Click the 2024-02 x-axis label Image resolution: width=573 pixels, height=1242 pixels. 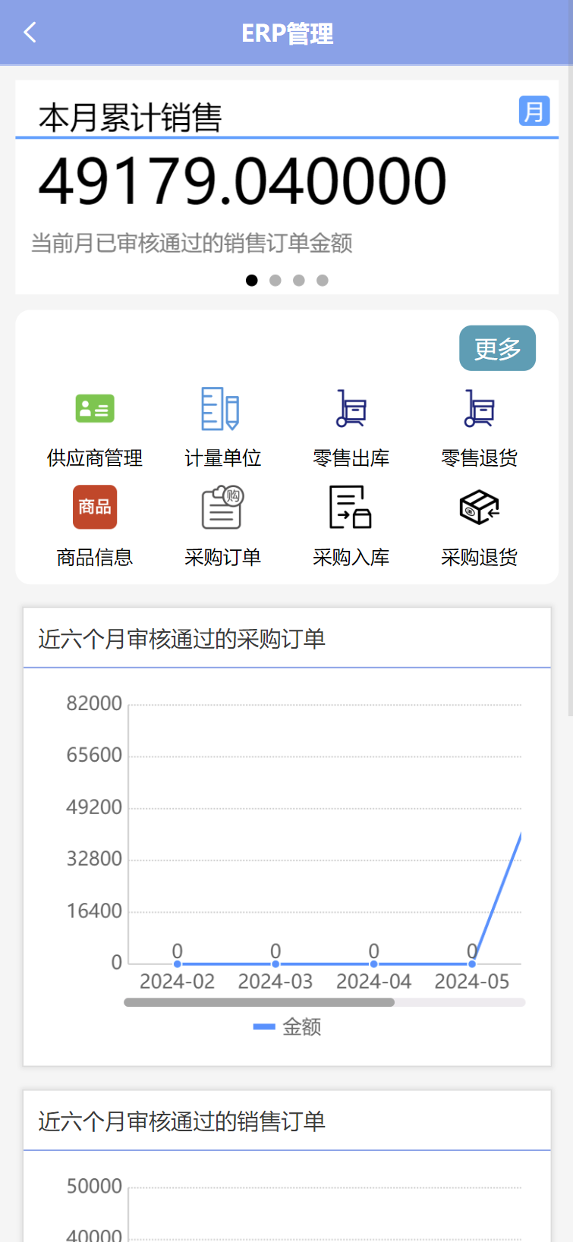177,982
